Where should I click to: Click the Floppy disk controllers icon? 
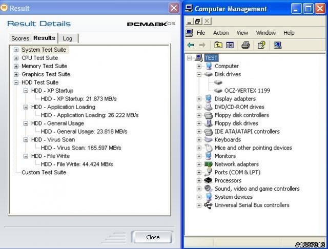click(209, 115)
